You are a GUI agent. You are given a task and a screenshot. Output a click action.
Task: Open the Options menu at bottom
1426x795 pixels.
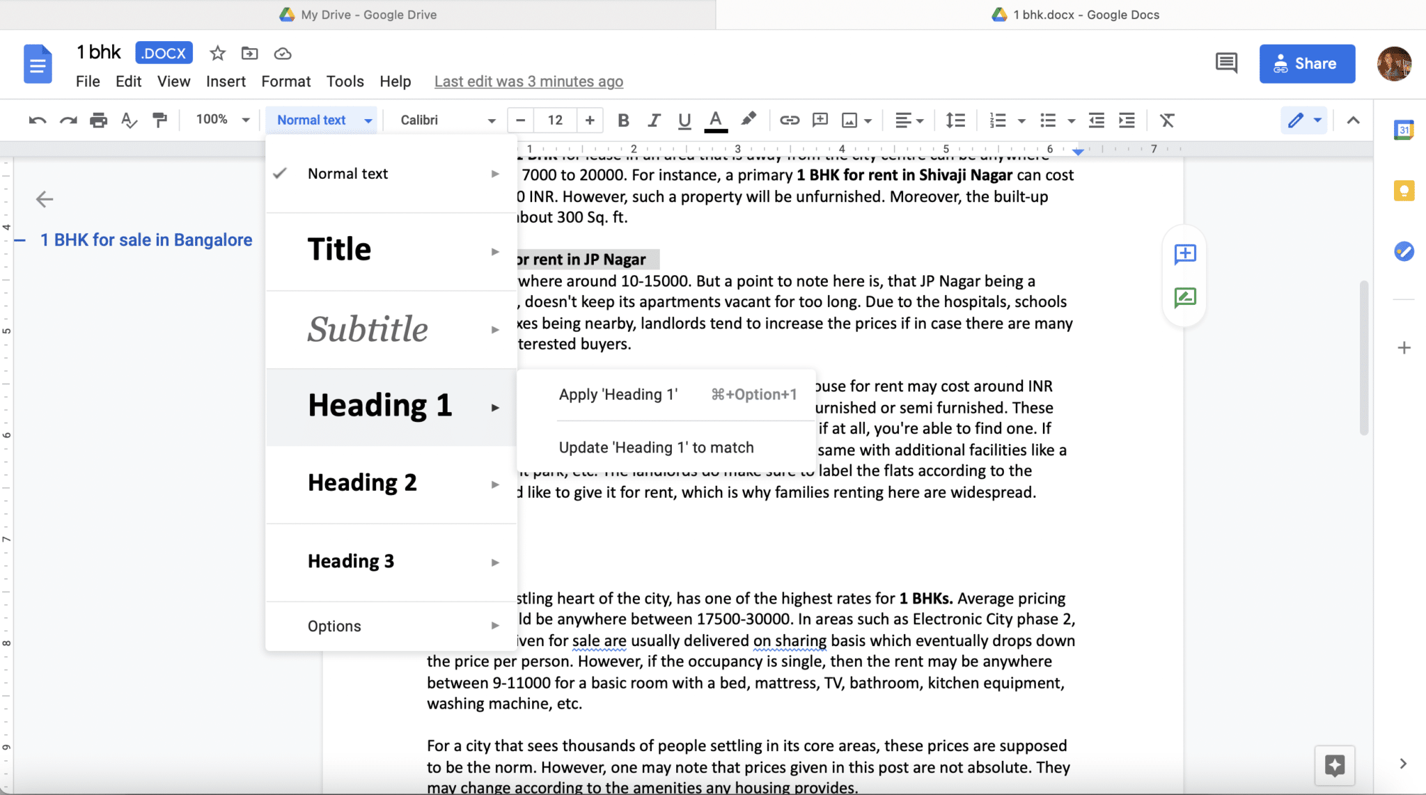(x=391, y=626)
